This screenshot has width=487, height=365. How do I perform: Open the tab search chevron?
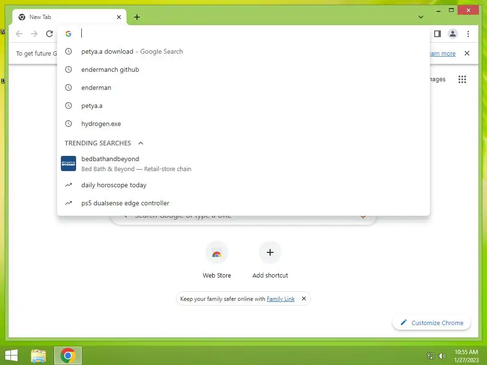pos(421,17)
